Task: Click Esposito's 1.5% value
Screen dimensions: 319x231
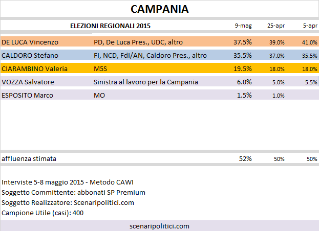Action: [x=244, y=95]
